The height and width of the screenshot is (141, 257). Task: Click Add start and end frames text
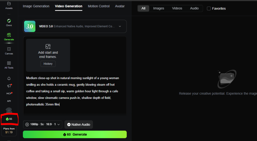(48, 55)
